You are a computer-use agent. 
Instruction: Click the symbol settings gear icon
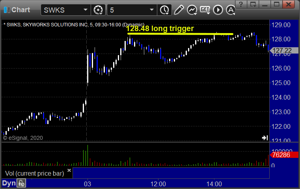(98, 10)
